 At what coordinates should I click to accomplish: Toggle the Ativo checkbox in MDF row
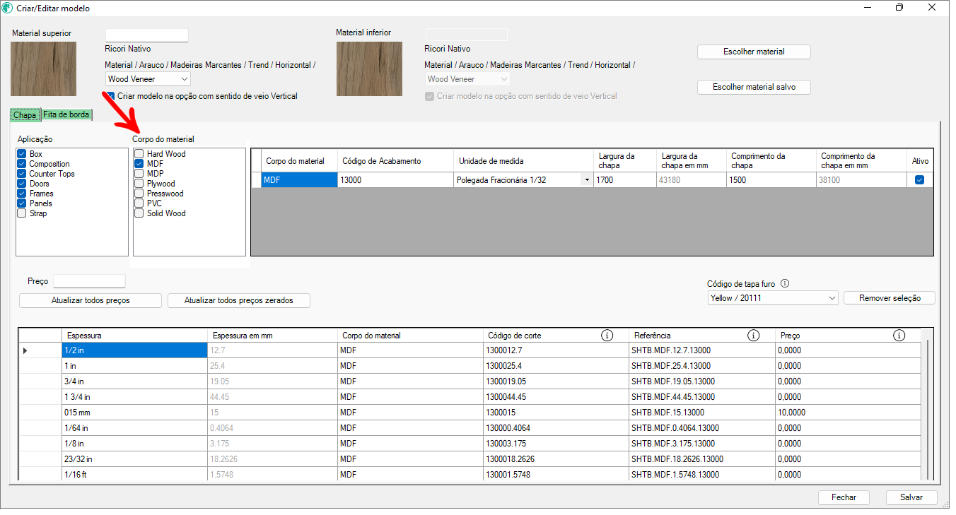click(x=919, y=180)
